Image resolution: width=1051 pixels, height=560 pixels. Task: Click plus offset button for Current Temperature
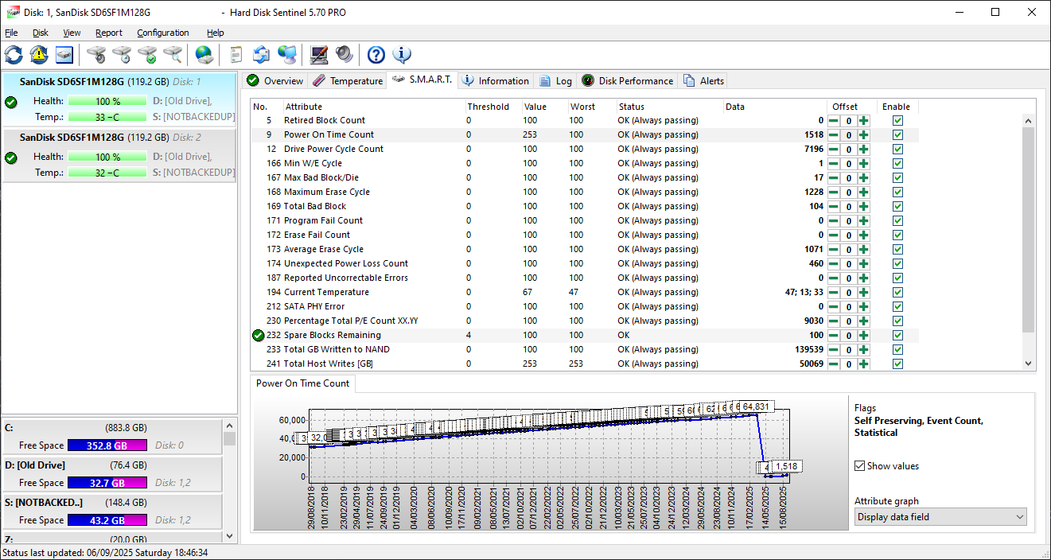(864, 293)
